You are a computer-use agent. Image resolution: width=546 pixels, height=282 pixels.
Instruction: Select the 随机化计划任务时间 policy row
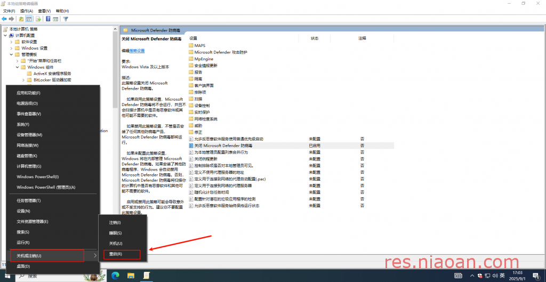click(291, 192)
